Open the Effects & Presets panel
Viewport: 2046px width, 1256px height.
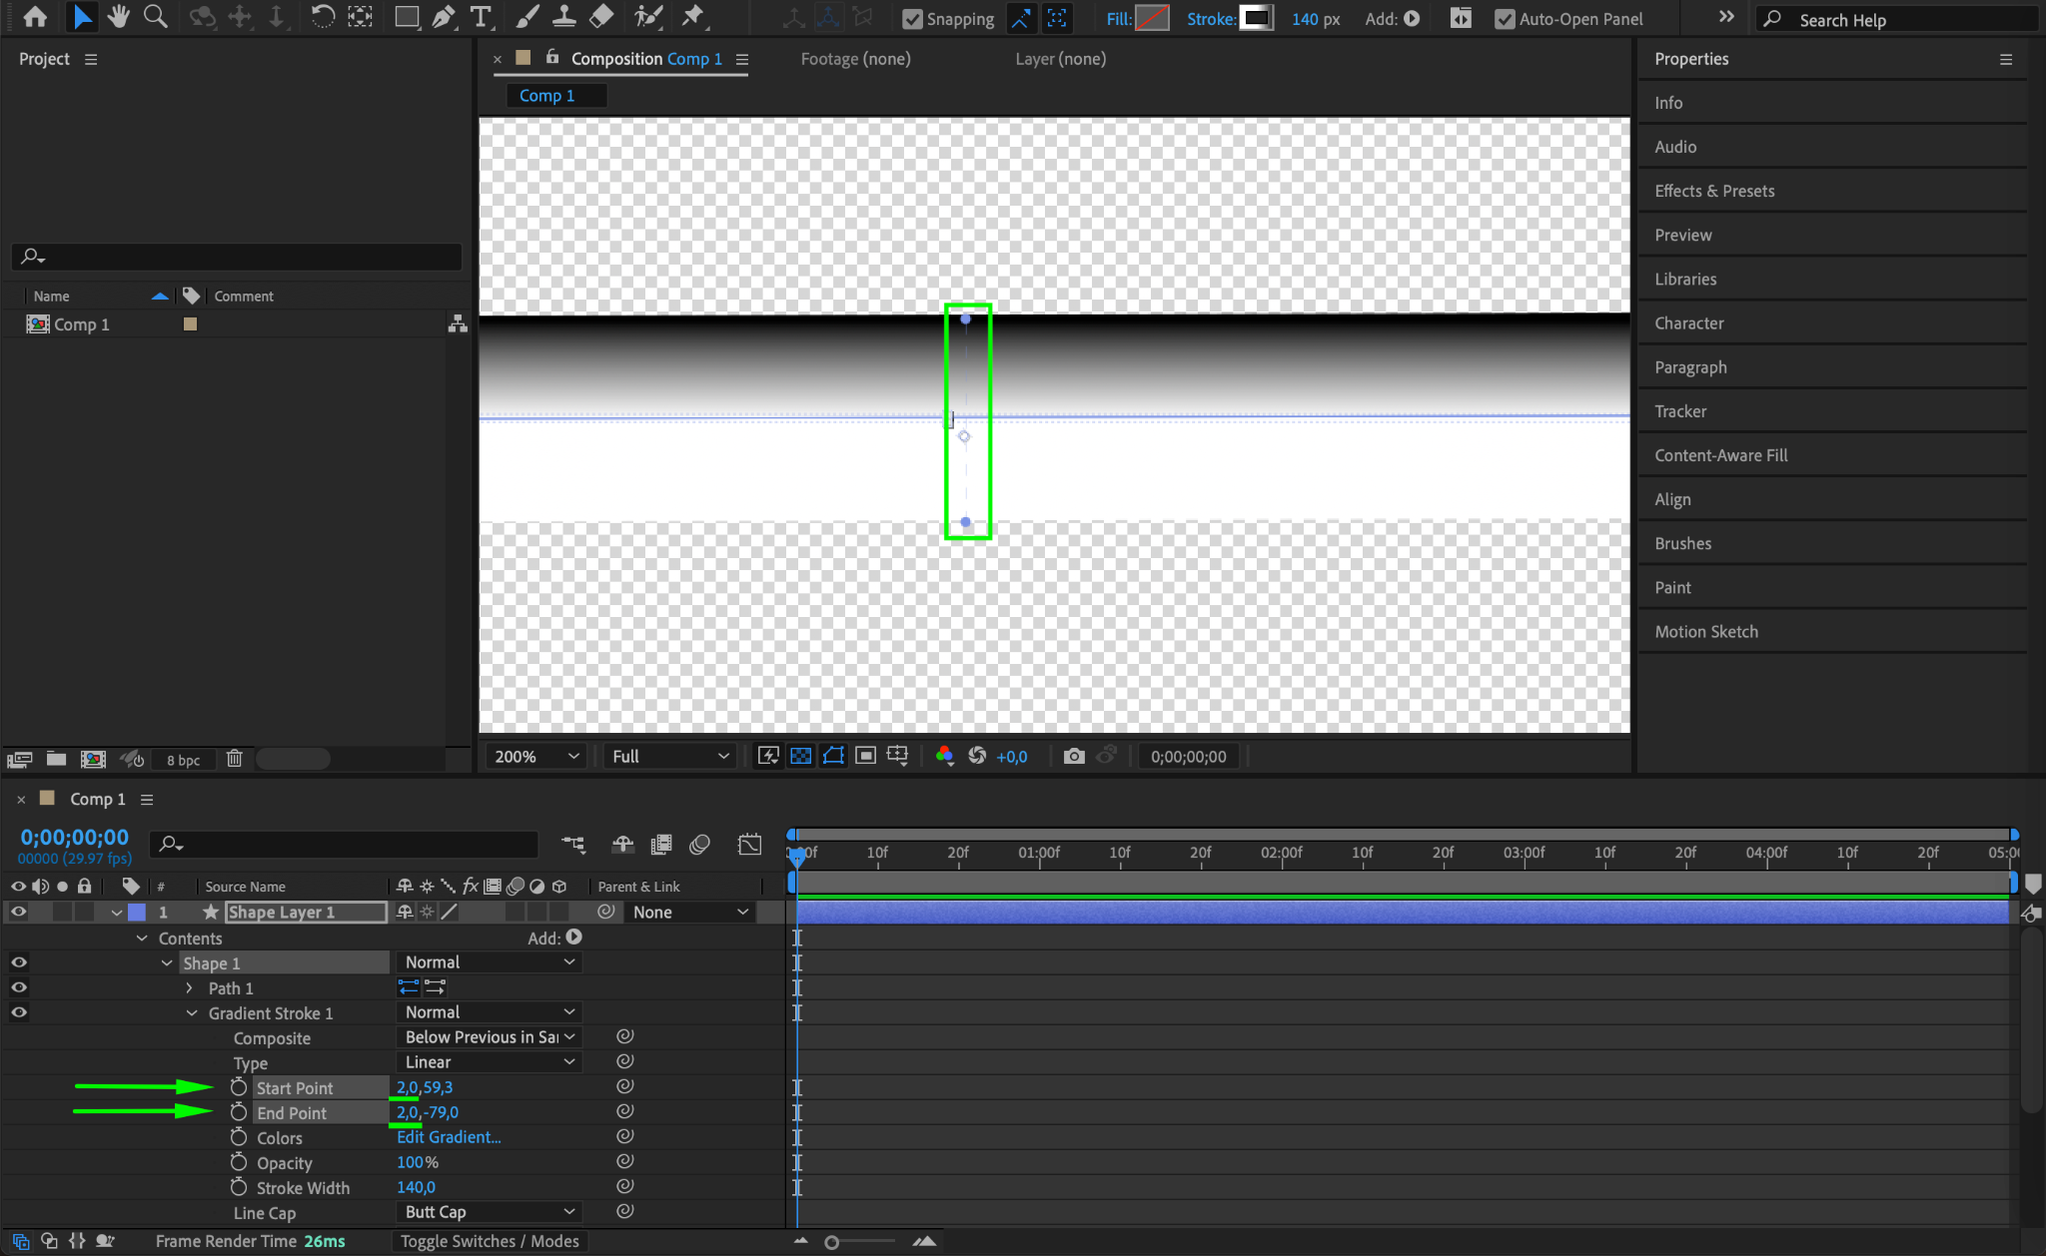[1714, 191]
